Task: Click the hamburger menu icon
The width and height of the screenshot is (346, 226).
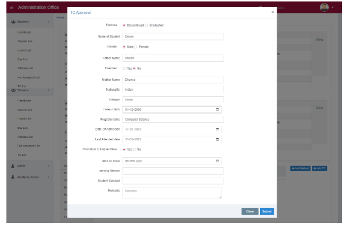Action: (12, 7)
